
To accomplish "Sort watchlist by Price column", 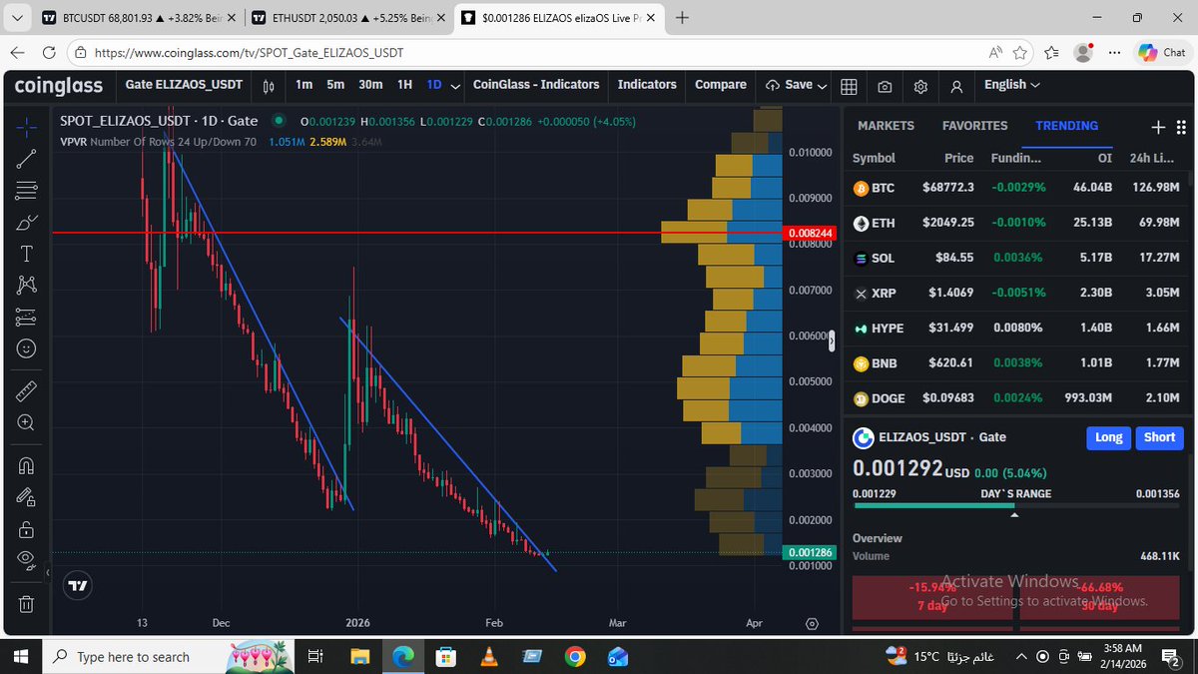I will pos(959,158).
